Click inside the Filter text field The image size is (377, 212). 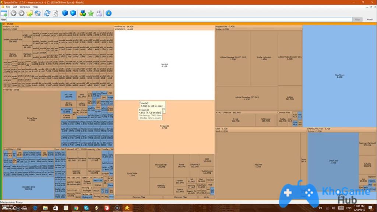[x=177, y=20]
